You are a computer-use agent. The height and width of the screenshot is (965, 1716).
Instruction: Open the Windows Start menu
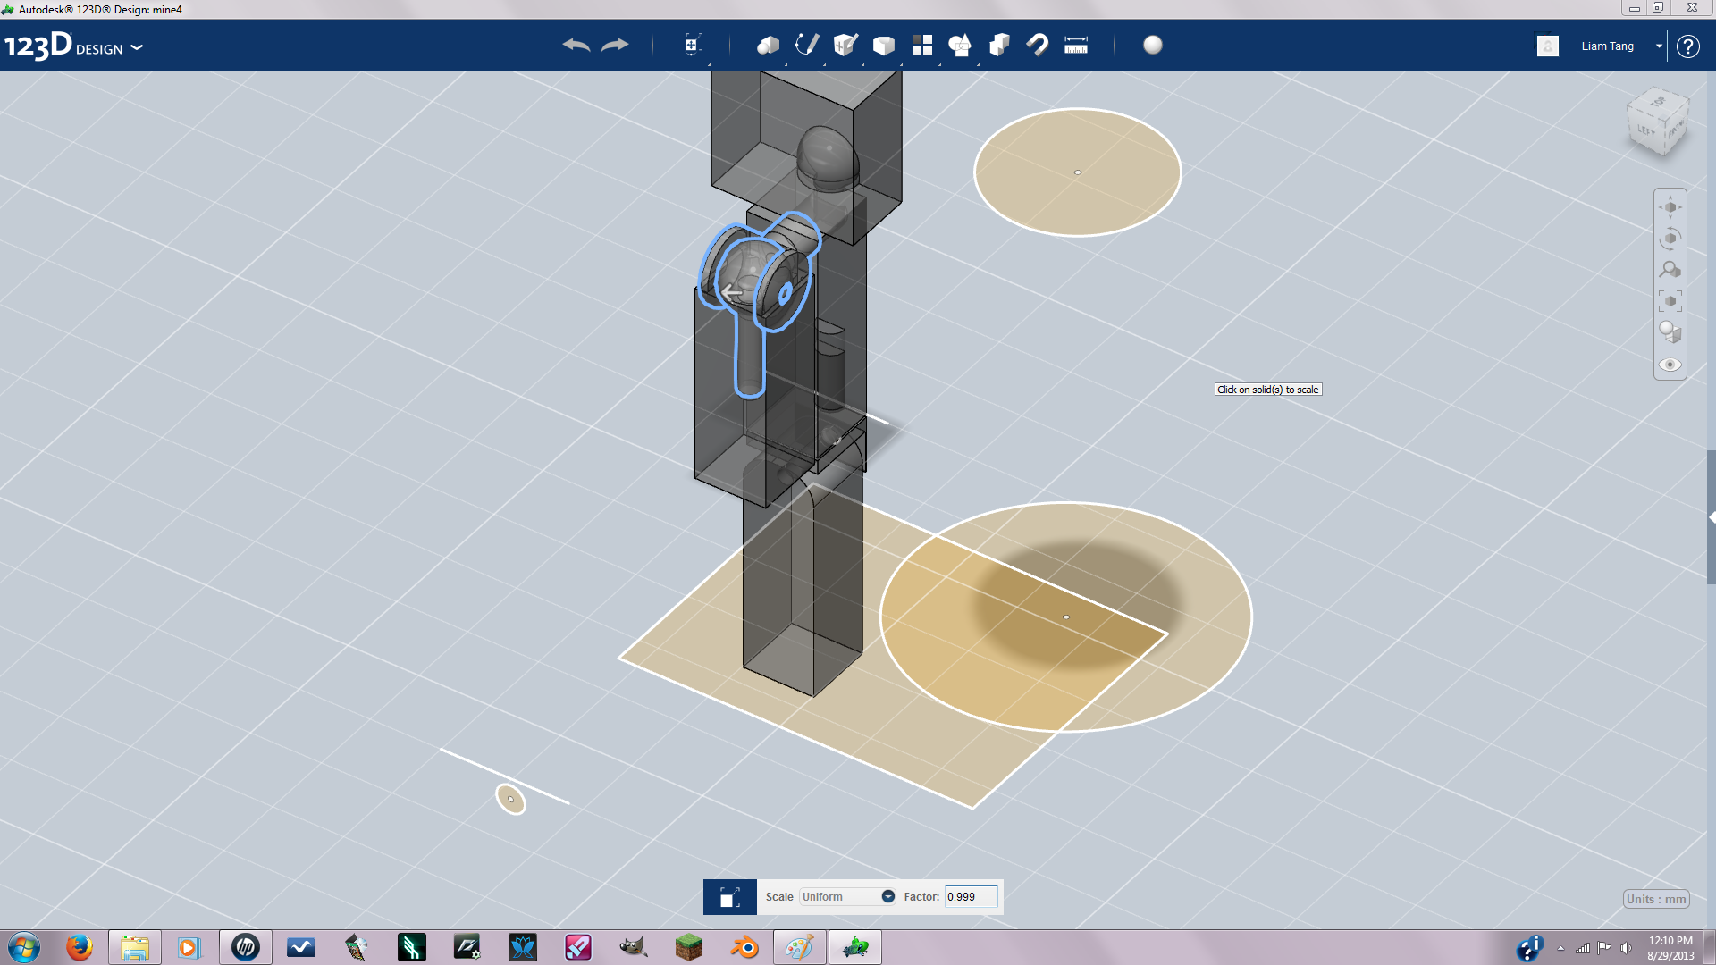tap(24, 947)
